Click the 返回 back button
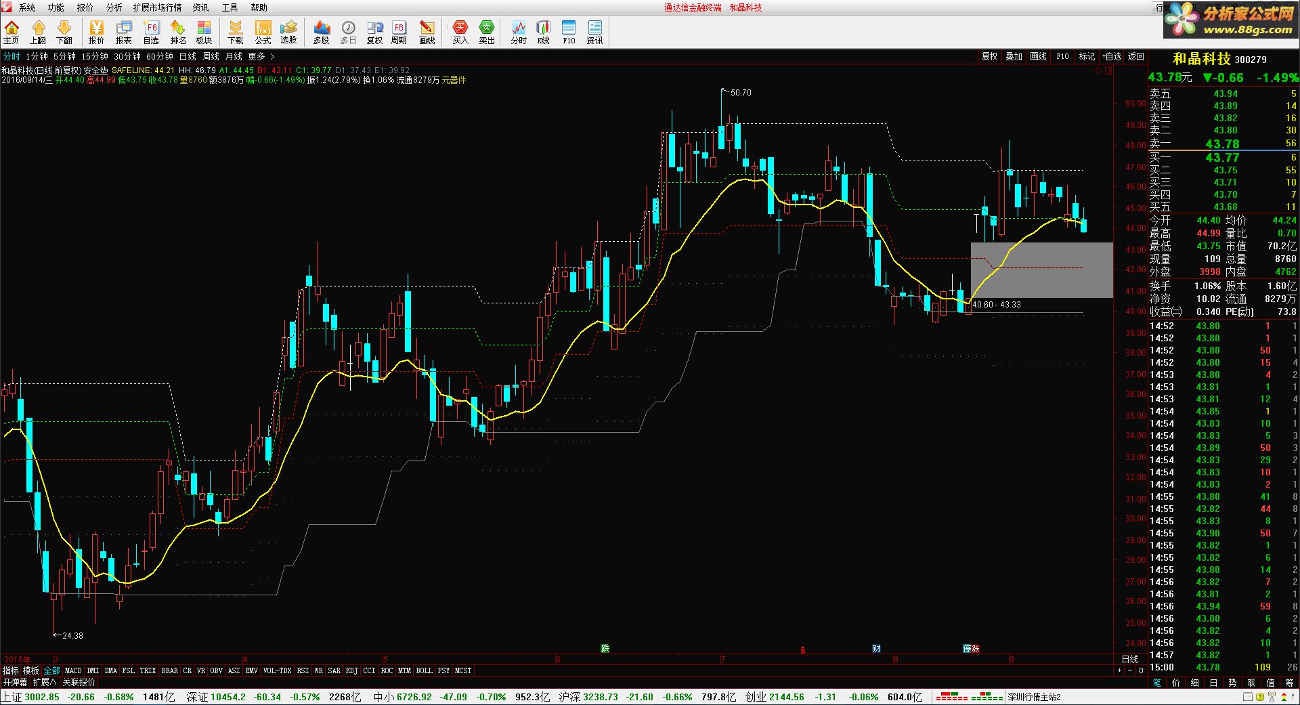The width and height of the screenshot is (1300, 705). 1135,57
